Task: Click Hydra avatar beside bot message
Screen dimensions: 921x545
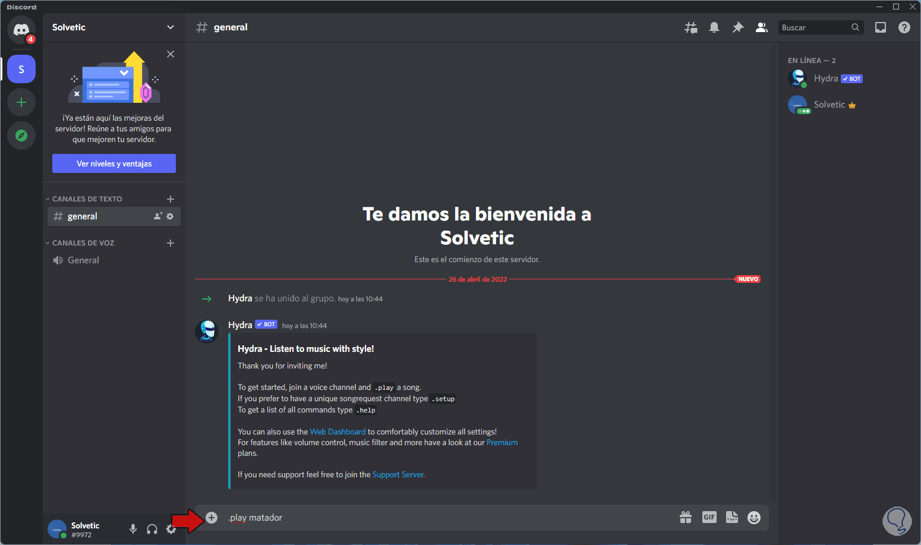Action: 207,332
